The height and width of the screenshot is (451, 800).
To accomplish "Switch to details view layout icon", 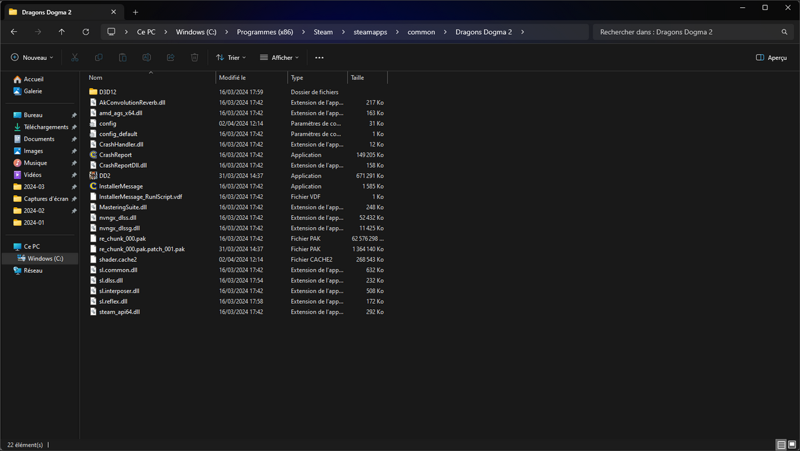I will pyautogui.click(x=781, y=444).
